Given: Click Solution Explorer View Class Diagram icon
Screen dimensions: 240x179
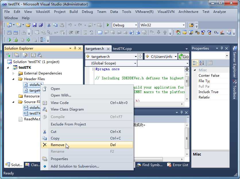Looking at the screenshot, I should 40,55.
